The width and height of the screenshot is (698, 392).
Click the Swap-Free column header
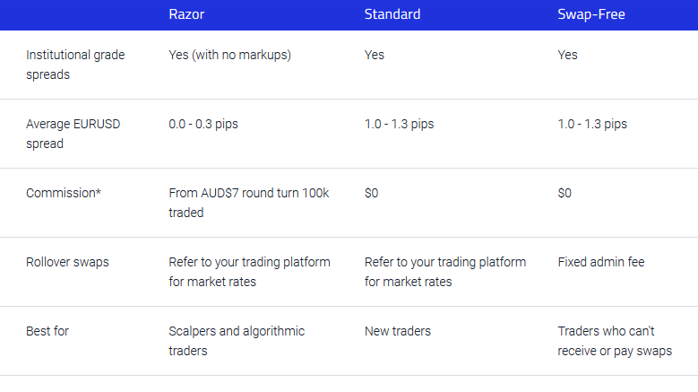pos(592,14)
